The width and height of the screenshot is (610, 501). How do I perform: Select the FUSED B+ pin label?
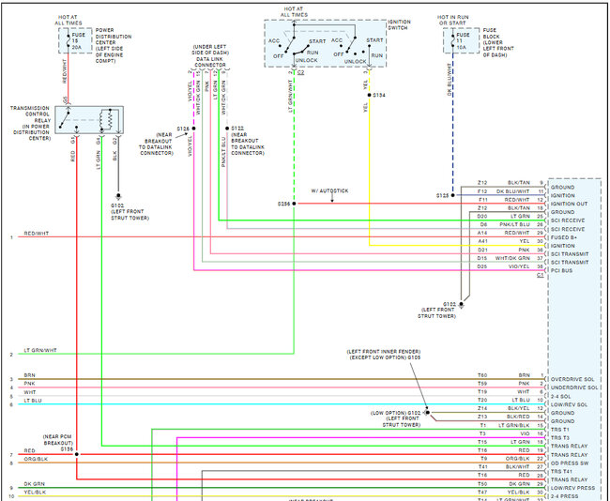click(564, 237)
